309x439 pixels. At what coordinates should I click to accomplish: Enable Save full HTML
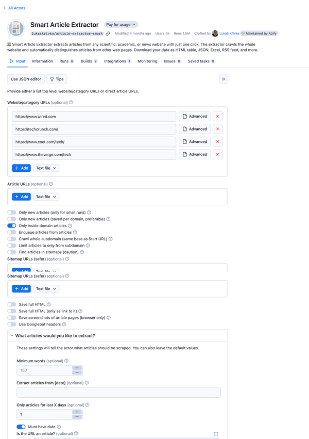tap(11, 304)
